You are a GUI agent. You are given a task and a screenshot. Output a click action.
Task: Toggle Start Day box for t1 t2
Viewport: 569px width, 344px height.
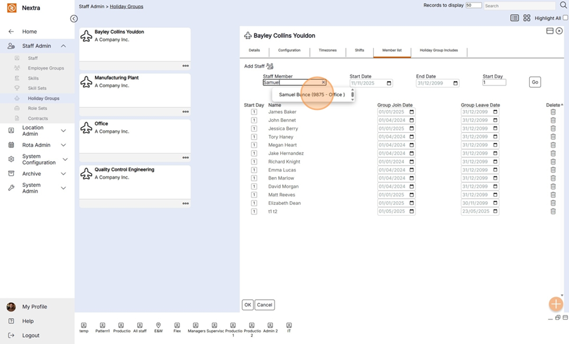click(x=254, y=211)
